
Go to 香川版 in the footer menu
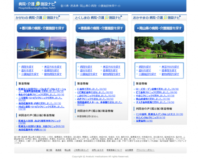coord(49,150)
